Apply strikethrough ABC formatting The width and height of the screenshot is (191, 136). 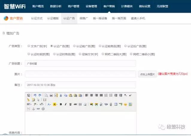pyautogui.click(x=75, y=104)
